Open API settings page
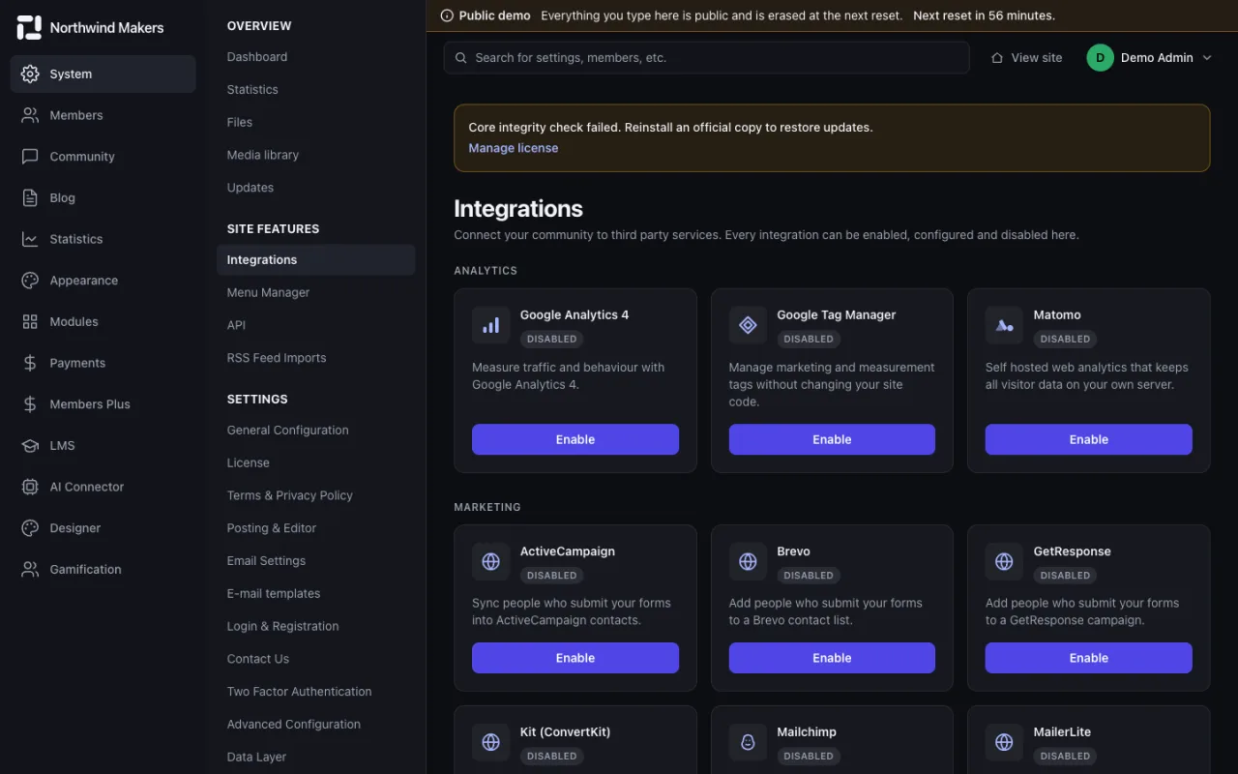This screenshot has height=774, width=1238. click(236, 325)
